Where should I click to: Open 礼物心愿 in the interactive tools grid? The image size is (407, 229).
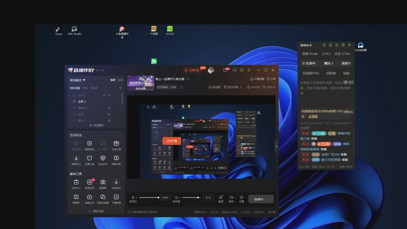(x=117, y=146)
